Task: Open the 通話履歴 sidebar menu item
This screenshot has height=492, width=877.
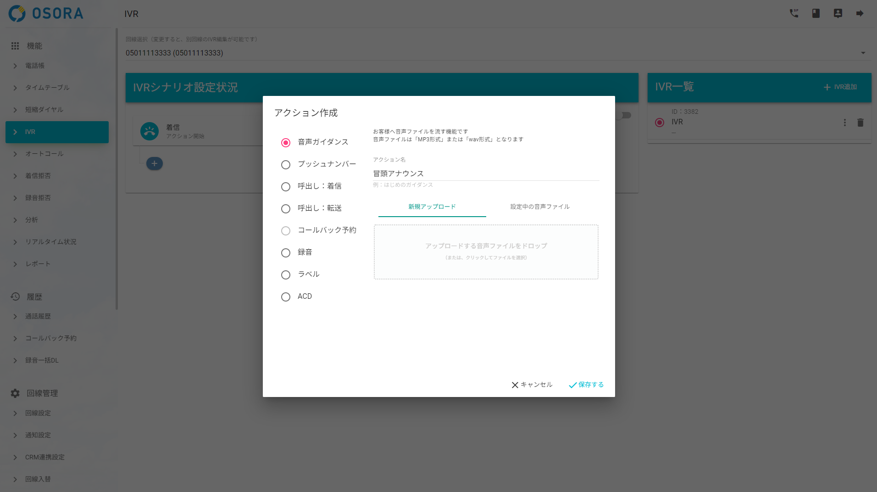Action: [x=57, y=316]
